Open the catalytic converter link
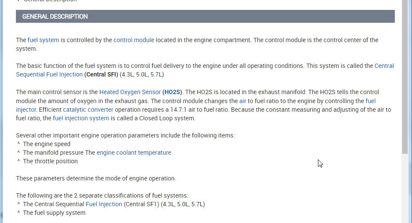The image size is (412, 223). (x=88, y=110)
